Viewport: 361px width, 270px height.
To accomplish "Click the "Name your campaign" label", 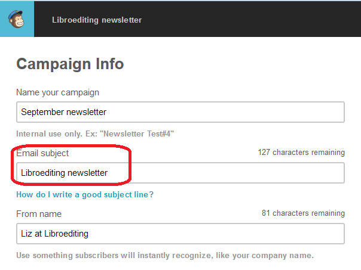I will [57, 92].
